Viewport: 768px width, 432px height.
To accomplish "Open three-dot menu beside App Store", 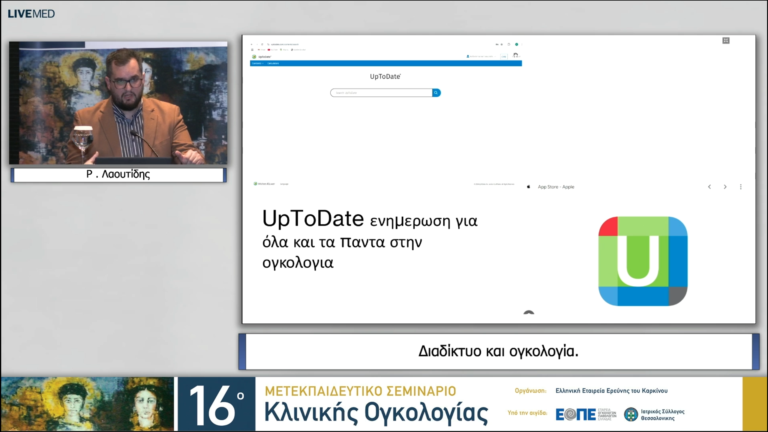I will (x=741, y=187).
